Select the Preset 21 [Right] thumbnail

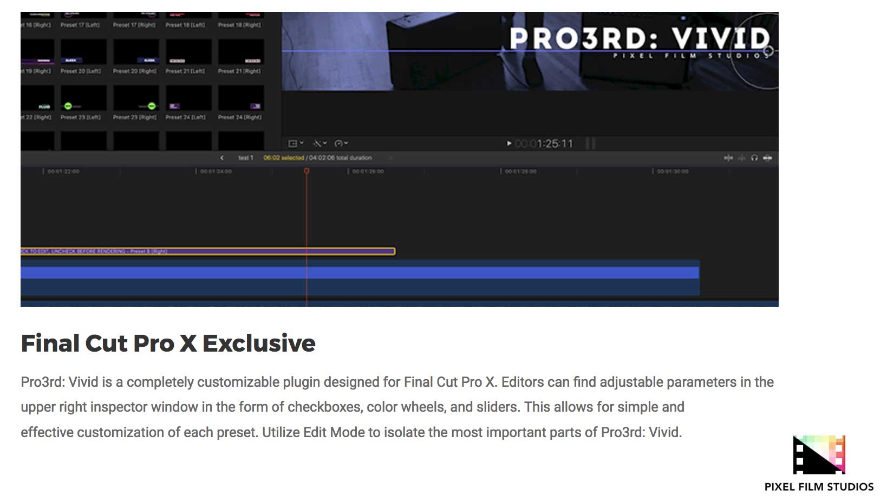pyautogui.click(x=241, y=52)
